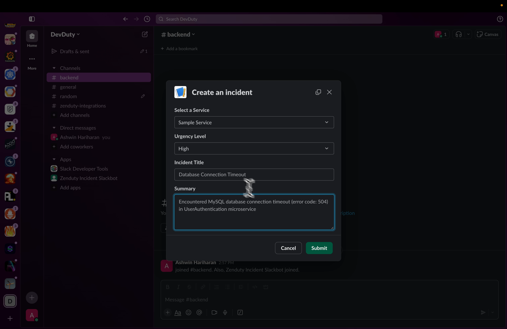Screen dimensions: 507x329
Task: Start a huddle with headphones icon
Action: pos(458,34)
